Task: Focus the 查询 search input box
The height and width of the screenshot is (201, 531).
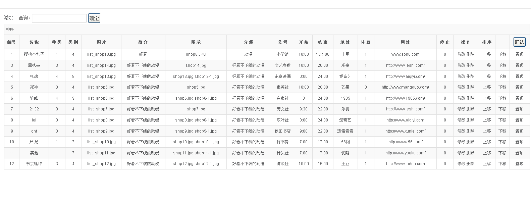Action: tap(59, 18)
